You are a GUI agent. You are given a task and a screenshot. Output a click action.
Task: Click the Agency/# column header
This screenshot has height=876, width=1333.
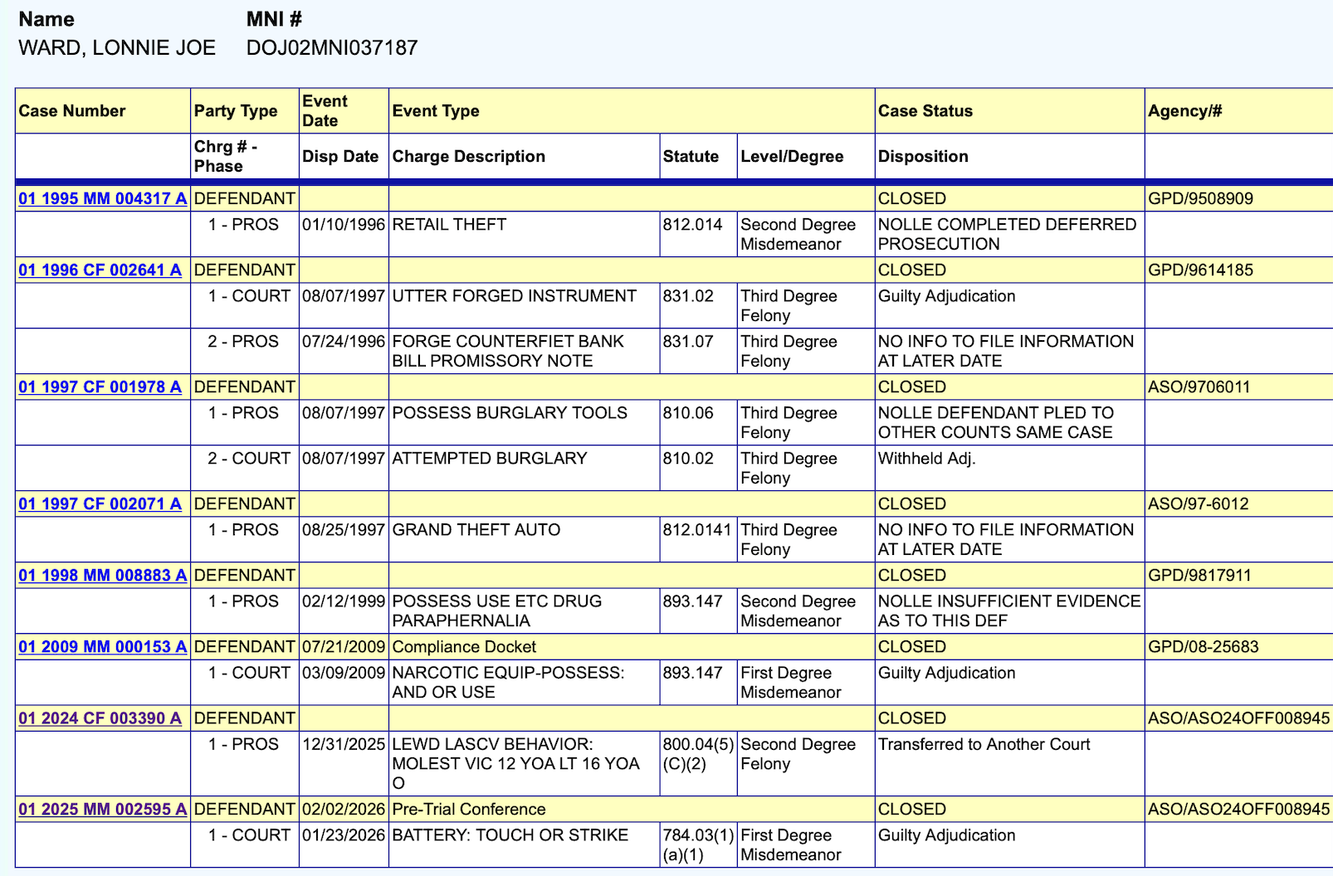tap(1185, 111)
